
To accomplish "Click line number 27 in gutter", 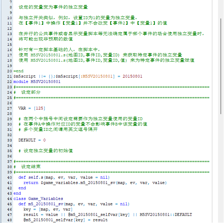I will click(x=10, y=108).
